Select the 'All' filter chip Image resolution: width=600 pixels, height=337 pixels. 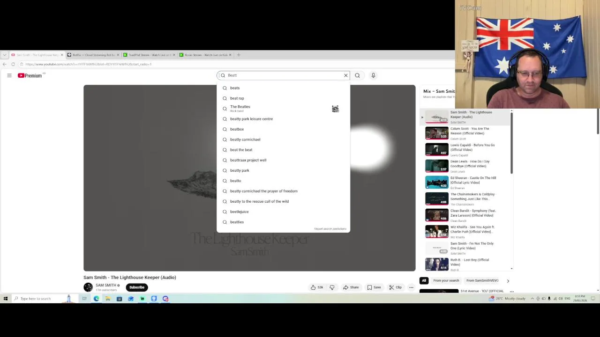pyautogui.click(x=424, y=280)
